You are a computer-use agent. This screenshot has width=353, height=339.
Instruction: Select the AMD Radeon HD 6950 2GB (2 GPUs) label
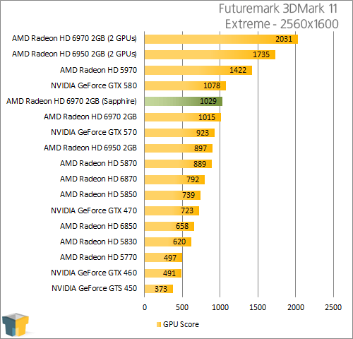74,54
